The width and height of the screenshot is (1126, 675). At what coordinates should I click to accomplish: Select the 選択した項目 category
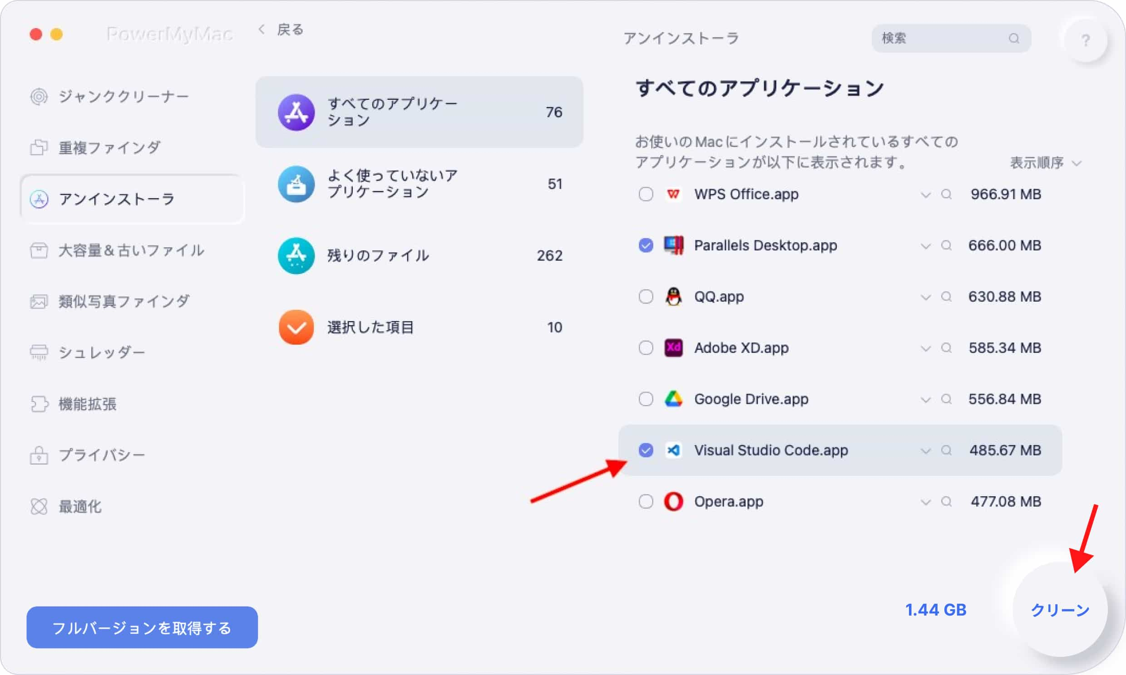coord(419,328)
